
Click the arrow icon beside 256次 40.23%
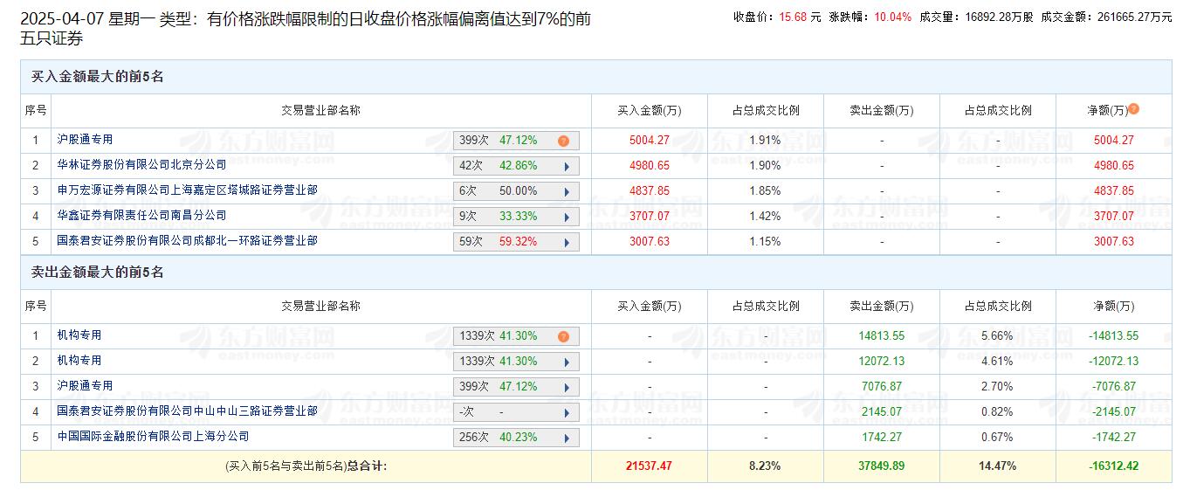point(566,438)
